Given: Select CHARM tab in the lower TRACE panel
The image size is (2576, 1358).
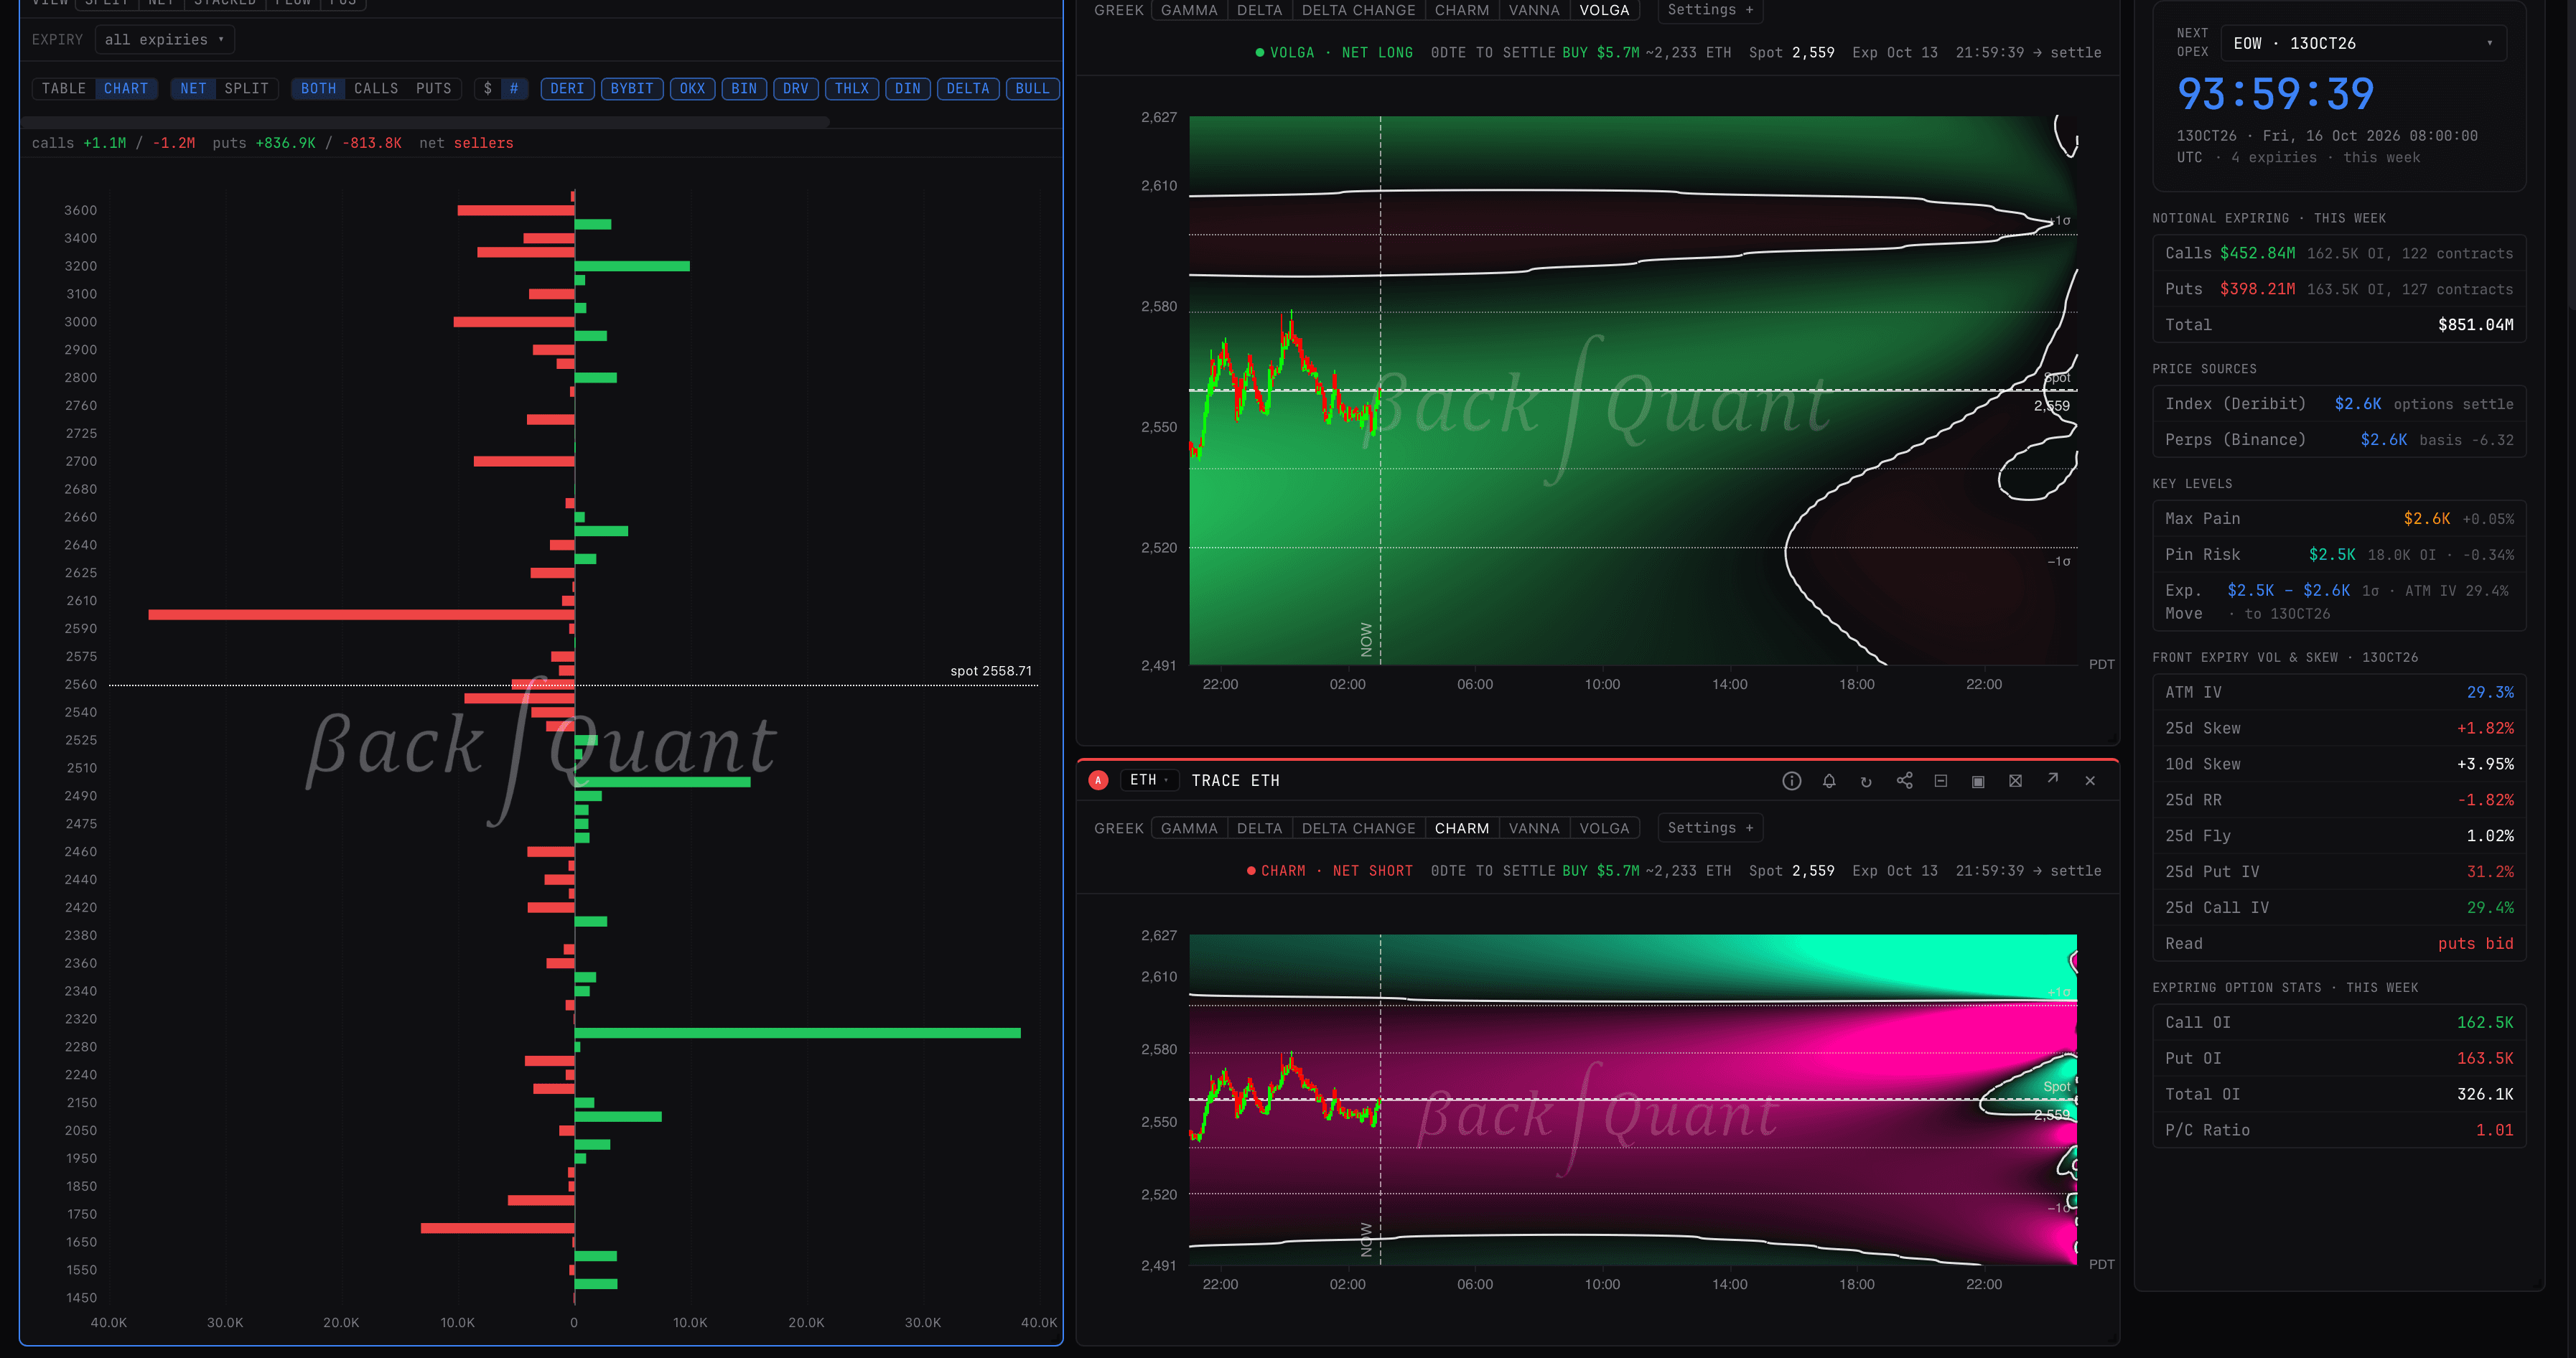Looking at the screenshot, I should tap(1462, 829).
